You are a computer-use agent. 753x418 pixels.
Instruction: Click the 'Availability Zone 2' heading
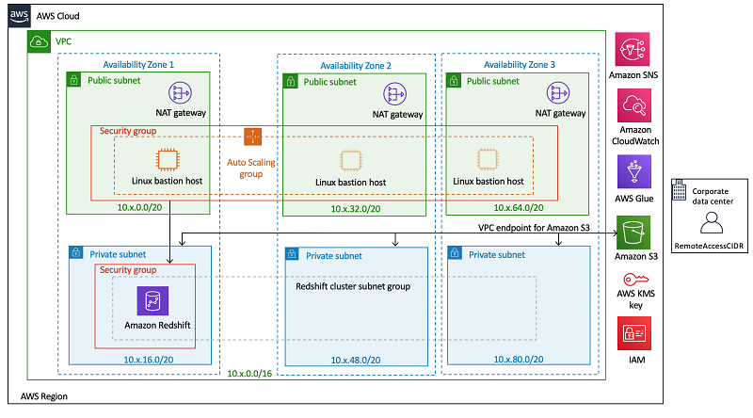coord(356,66)
